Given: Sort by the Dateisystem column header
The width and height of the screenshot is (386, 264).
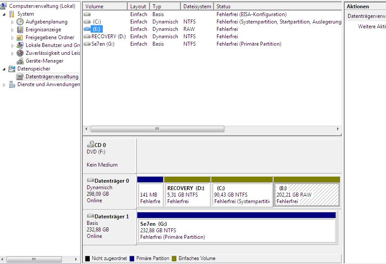Looking at the screenshot, I should click(x=197, y=7).
